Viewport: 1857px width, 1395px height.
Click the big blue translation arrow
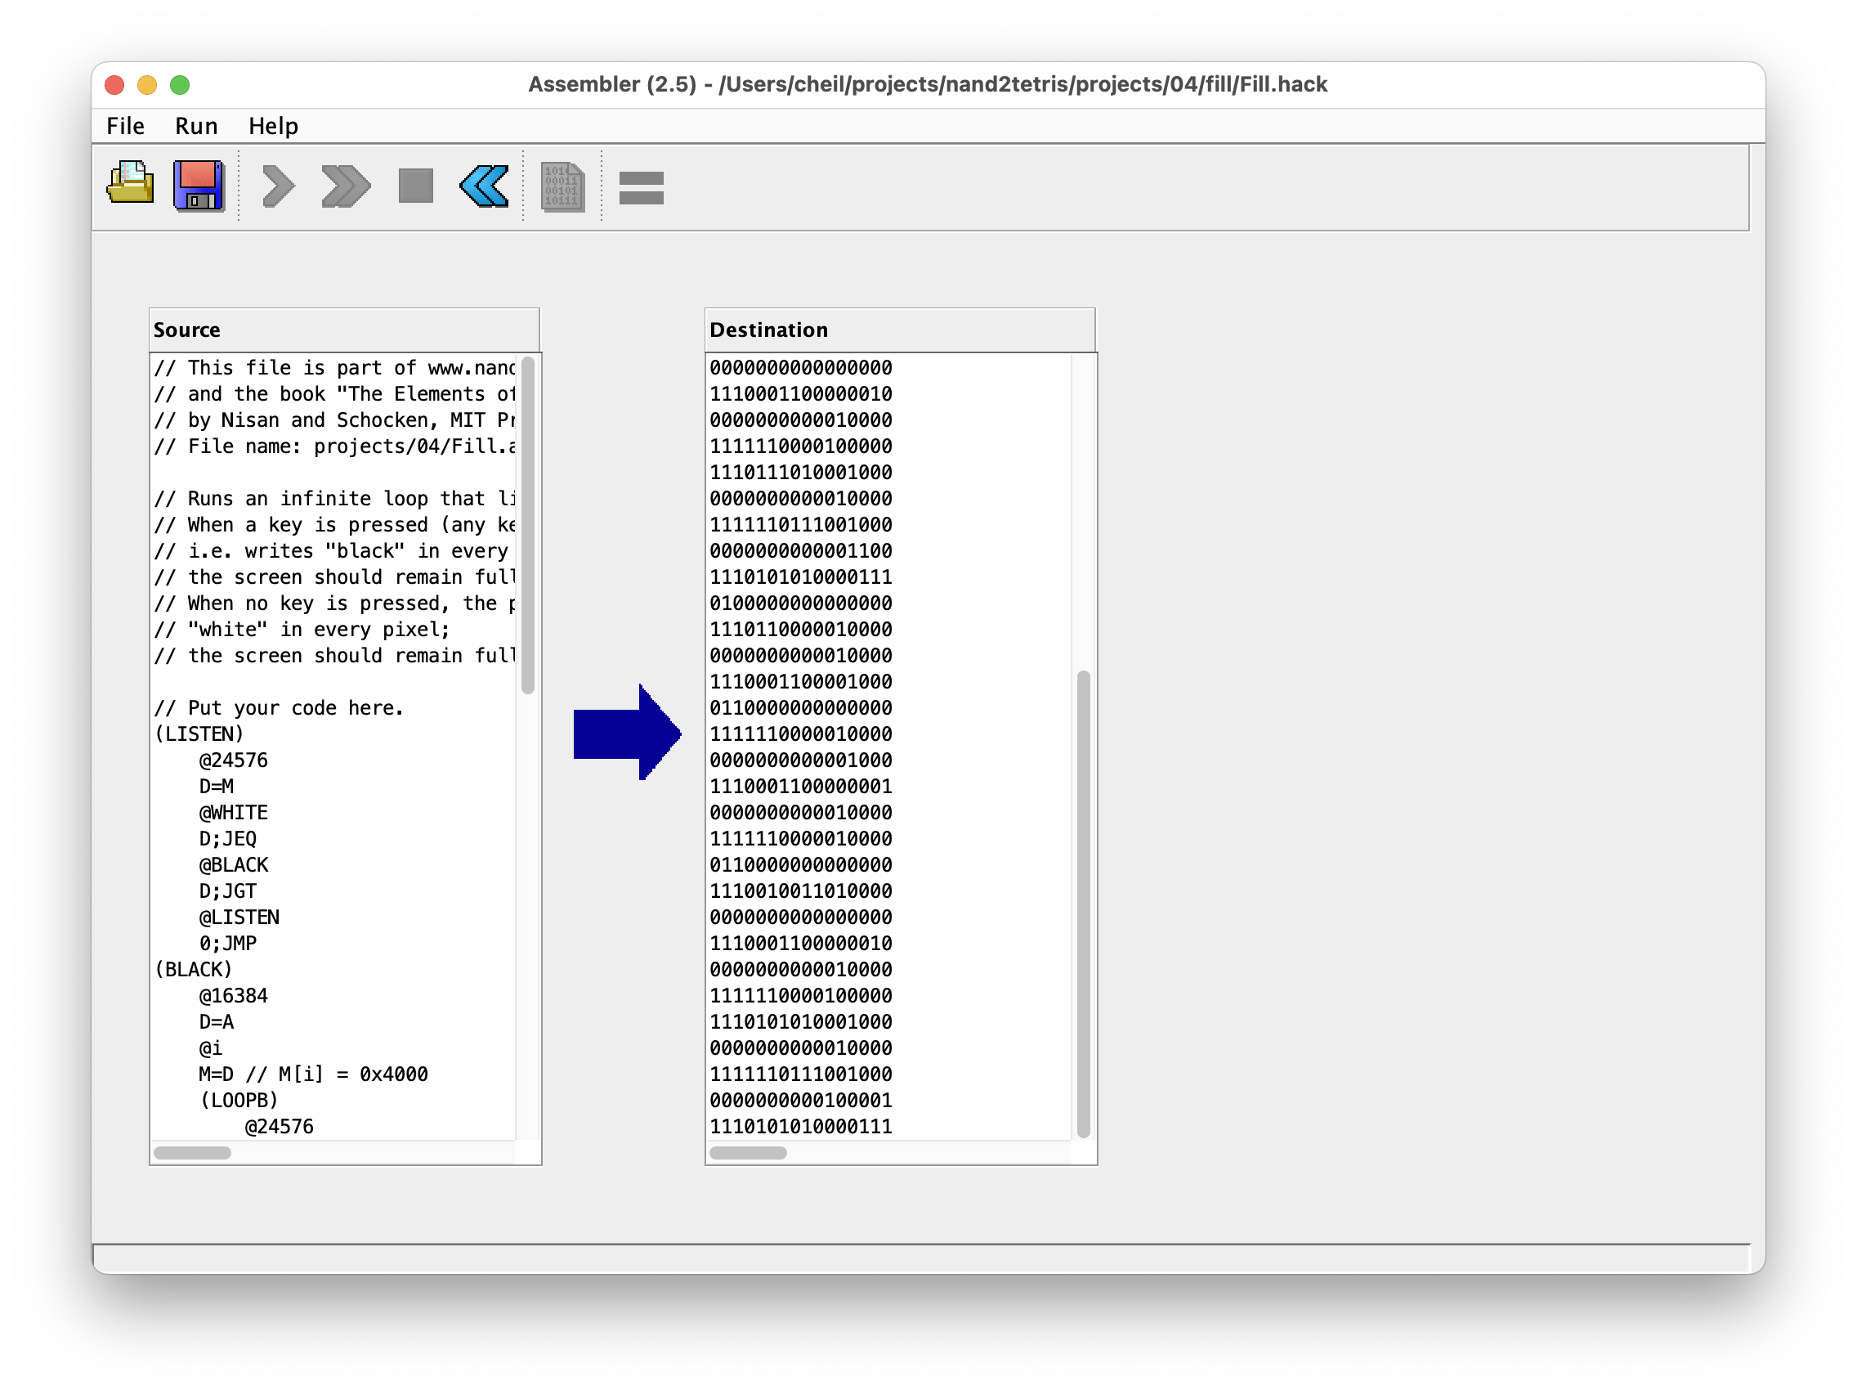(625, 733)
